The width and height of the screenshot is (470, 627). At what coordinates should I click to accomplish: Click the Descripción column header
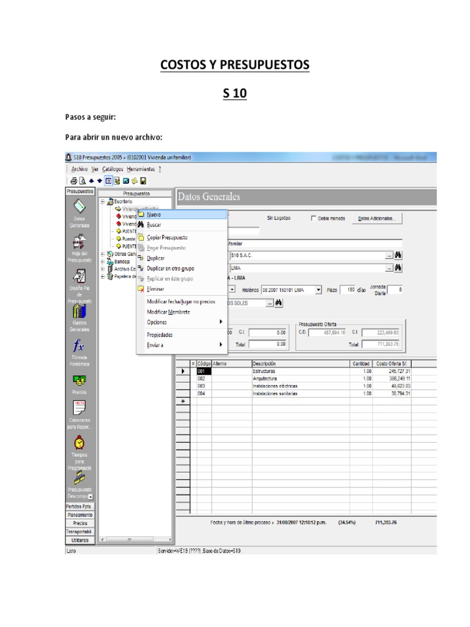pos(301,364)
